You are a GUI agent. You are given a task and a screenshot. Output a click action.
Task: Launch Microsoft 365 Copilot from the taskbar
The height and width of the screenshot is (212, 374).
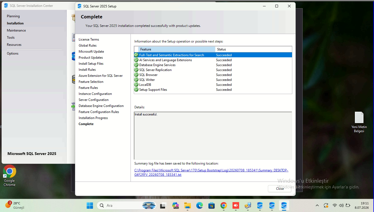[175, 205]
